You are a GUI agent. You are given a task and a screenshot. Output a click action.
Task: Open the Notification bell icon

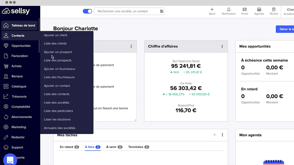pyautogui.click(x=229, y=10)
